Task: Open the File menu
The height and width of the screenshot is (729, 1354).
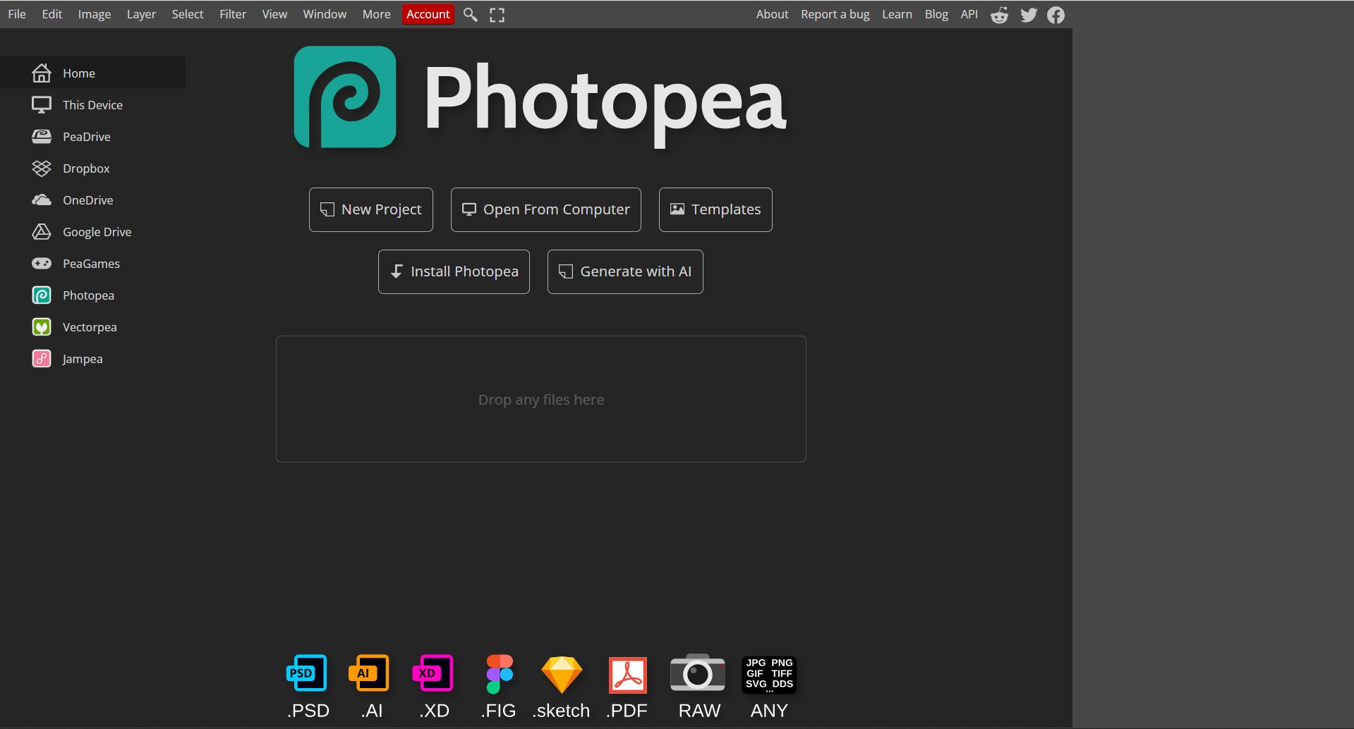Action: pyautogui.click(x=16, y=13)
